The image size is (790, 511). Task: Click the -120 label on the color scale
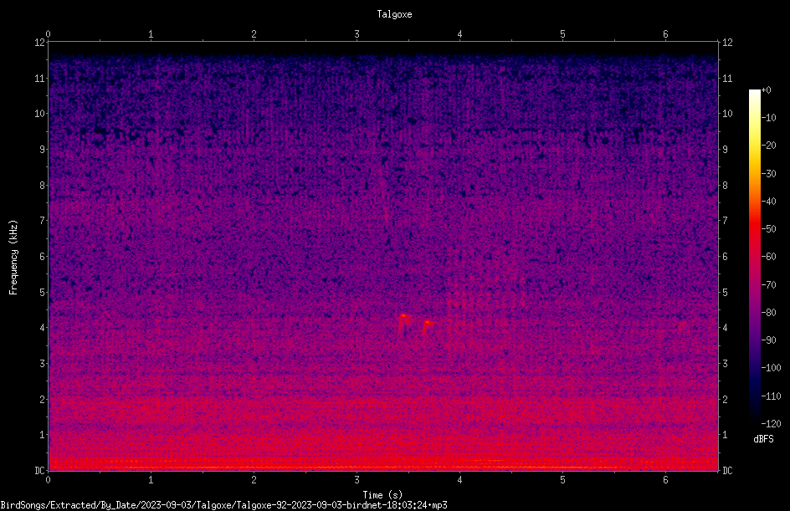(771, 424)
